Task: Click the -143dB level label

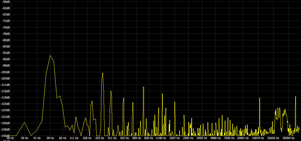Action: coord(5,136)
